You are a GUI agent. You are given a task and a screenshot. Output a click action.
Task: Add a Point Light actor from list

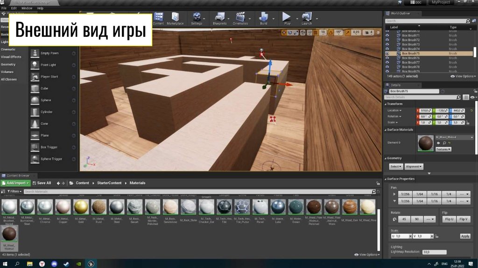tap(35, 65)
